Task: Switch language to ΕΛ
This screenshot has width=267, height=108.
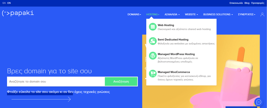Action: [x=4, y=3]
